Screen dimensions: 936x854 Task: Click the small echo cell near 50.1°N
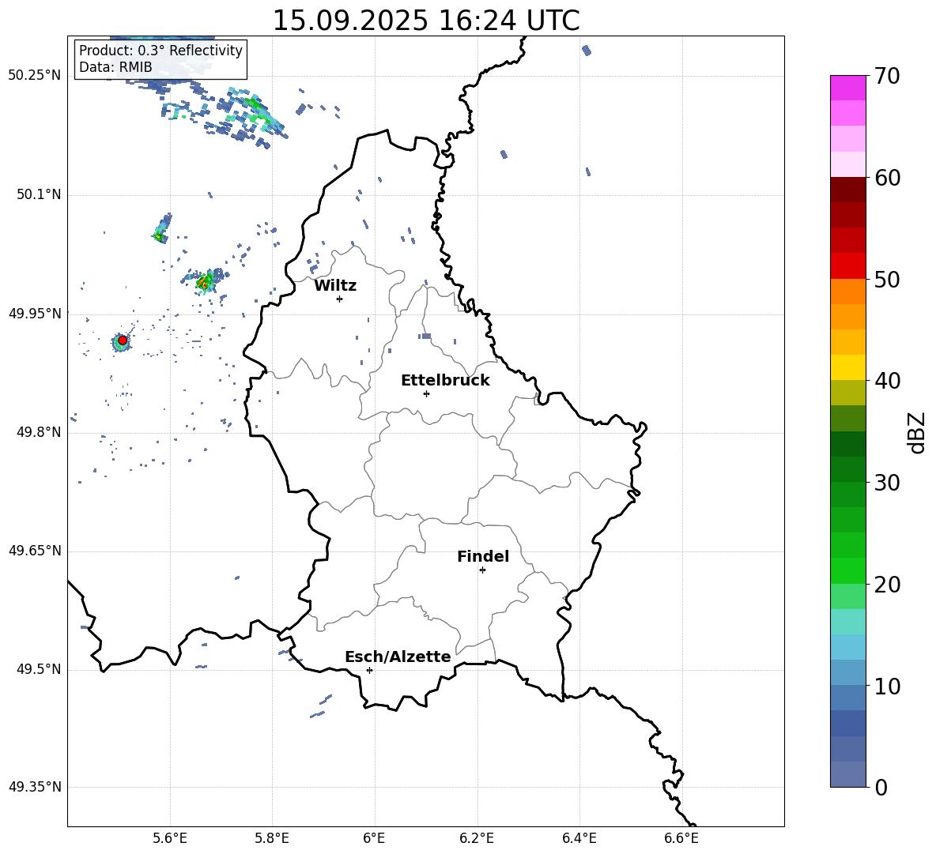coord(162,228)
